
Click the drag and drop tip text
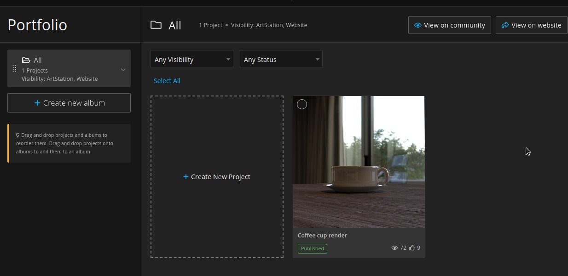click(64, 143)
